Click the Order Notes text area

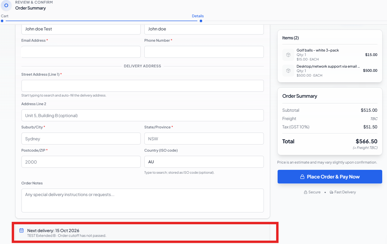tap(143, 201)
